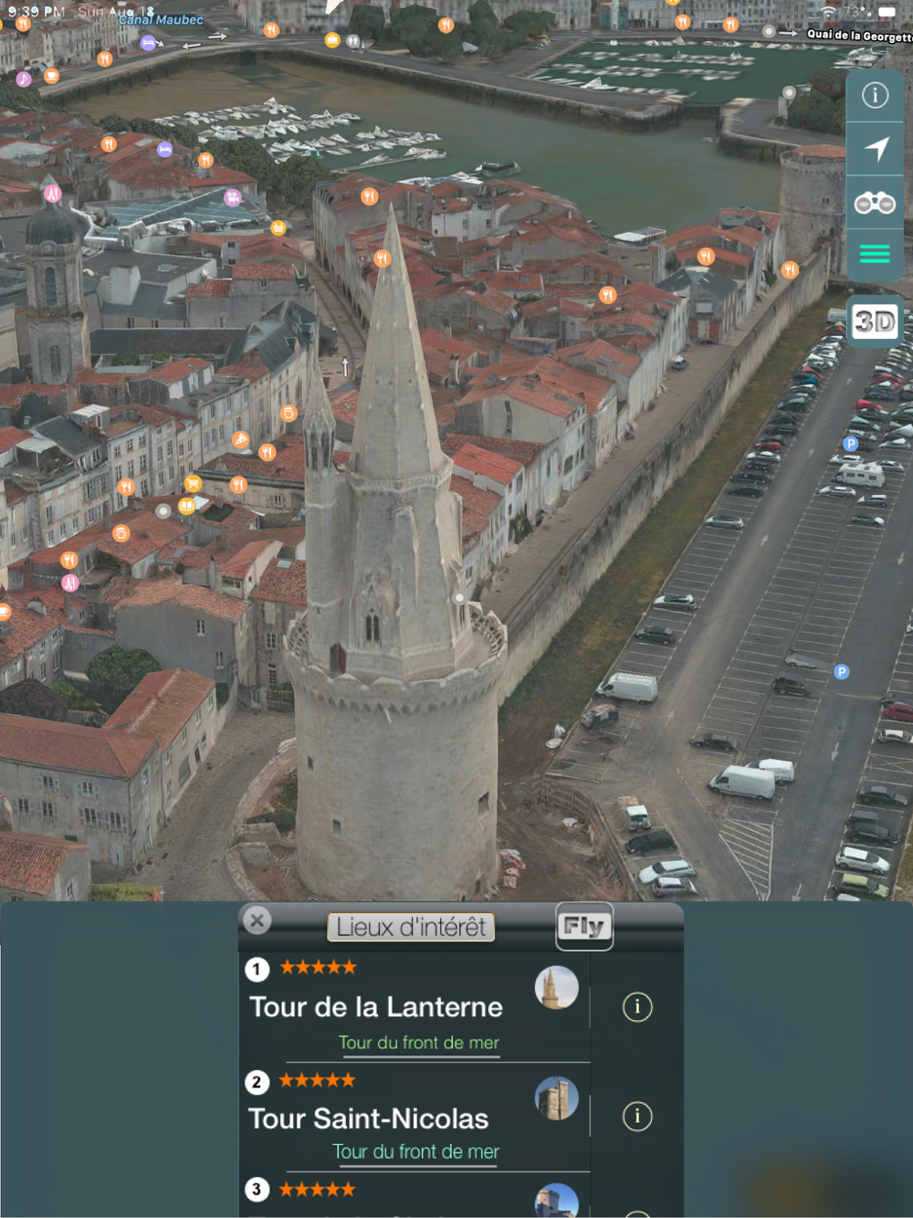Tap the yellow briefcase marker near the canal

(332, 40)
